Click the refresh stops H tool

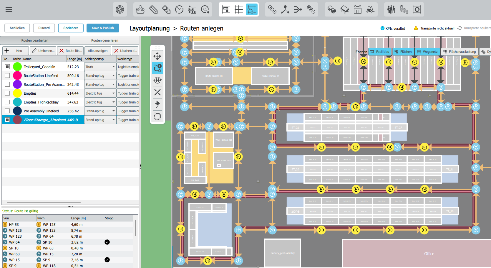[x=157, y=80]
